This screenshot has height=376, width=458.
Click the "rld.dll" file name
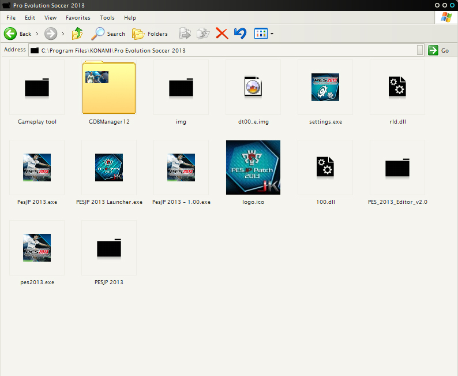point(397,122)
